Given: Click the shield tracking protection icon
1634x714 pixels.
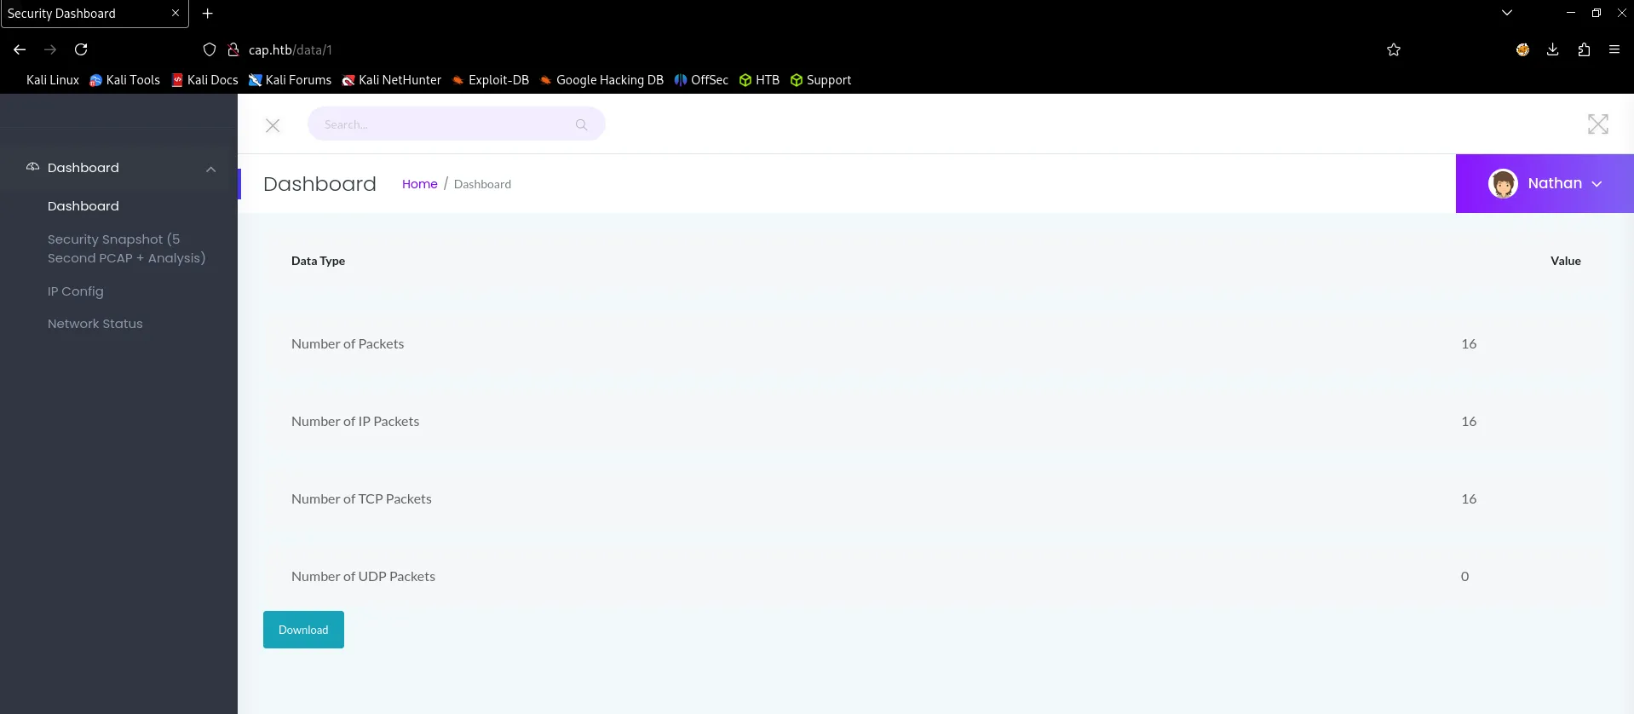Looking at the screenshot, I should tap(210, 49).
